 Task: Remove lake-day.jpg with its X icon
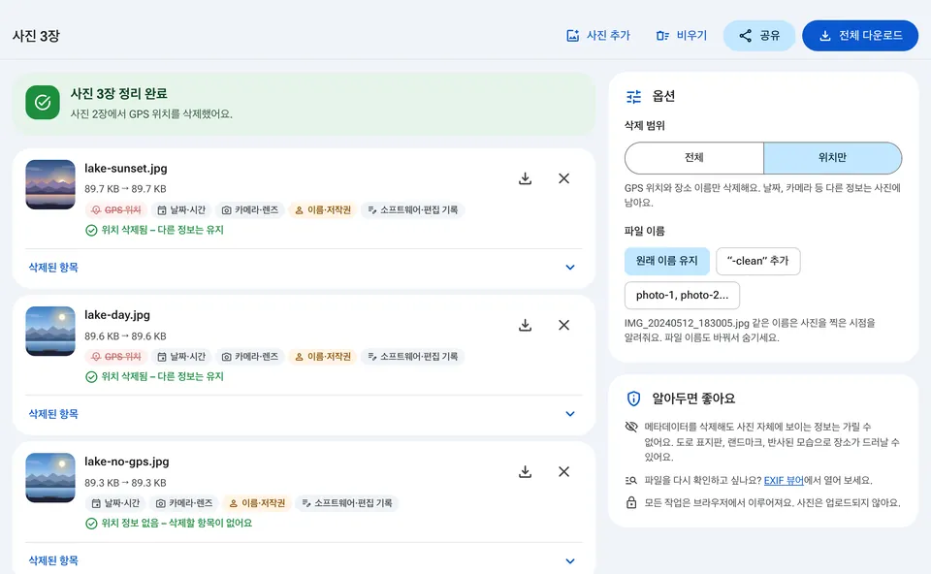pos(564,325)
